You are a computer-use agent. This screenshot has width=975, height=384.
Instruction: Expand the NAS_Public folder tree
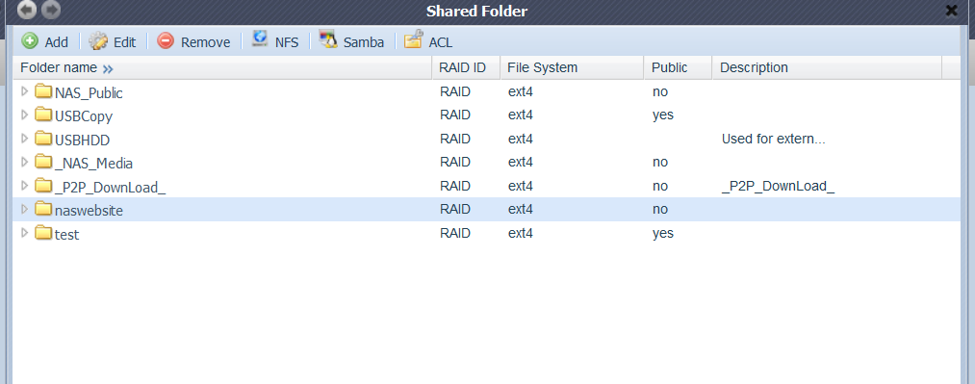pos(25,91)
